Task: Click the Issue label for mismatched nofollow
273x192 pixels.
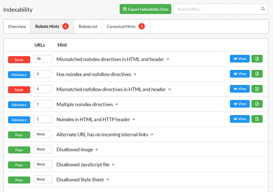Action: pos(19,90)
